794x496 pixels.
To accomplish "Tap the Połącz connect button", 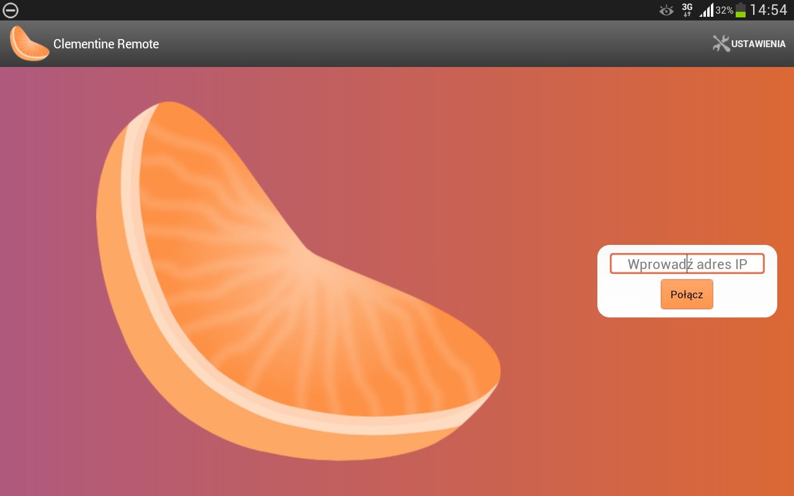I will tap(687, 294).
